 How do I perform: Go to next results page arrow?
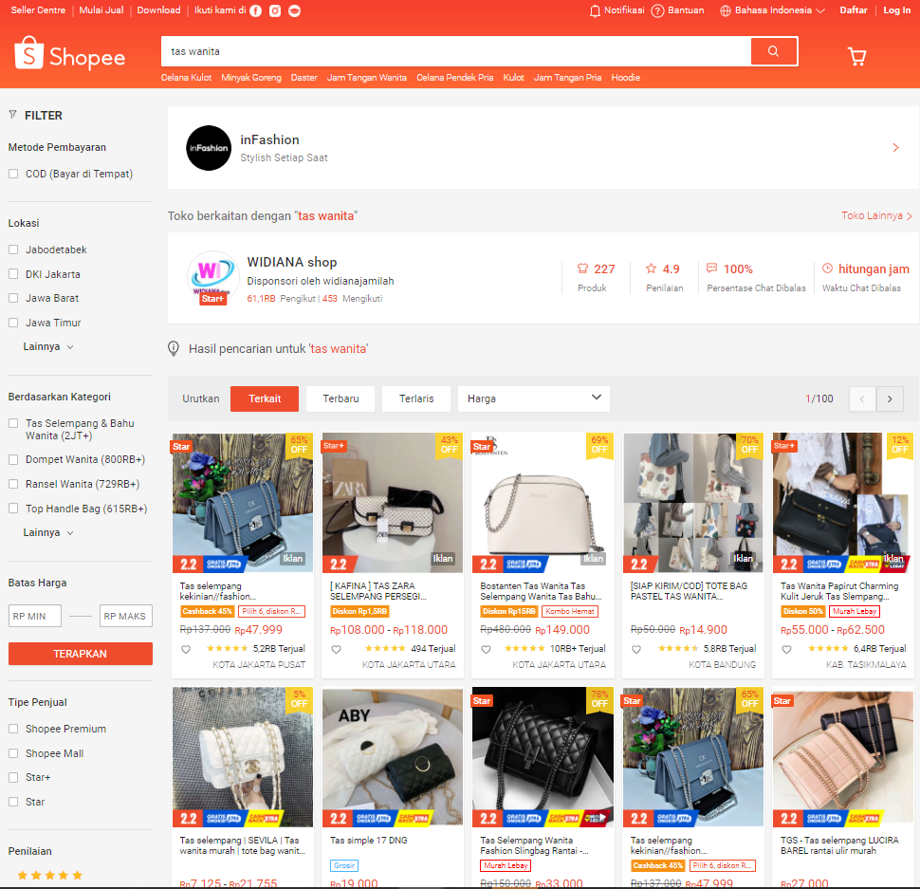pos(890,399)
